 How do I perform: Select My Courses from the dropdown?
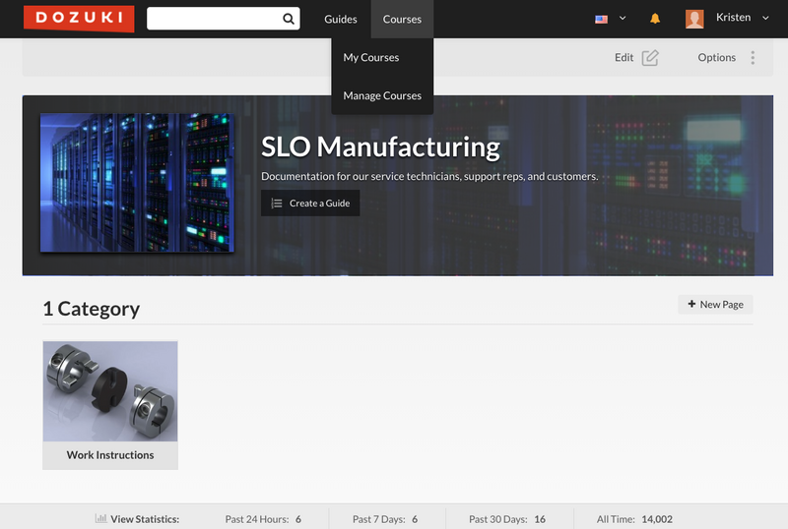pyautogui.click(x=371, y=57)
